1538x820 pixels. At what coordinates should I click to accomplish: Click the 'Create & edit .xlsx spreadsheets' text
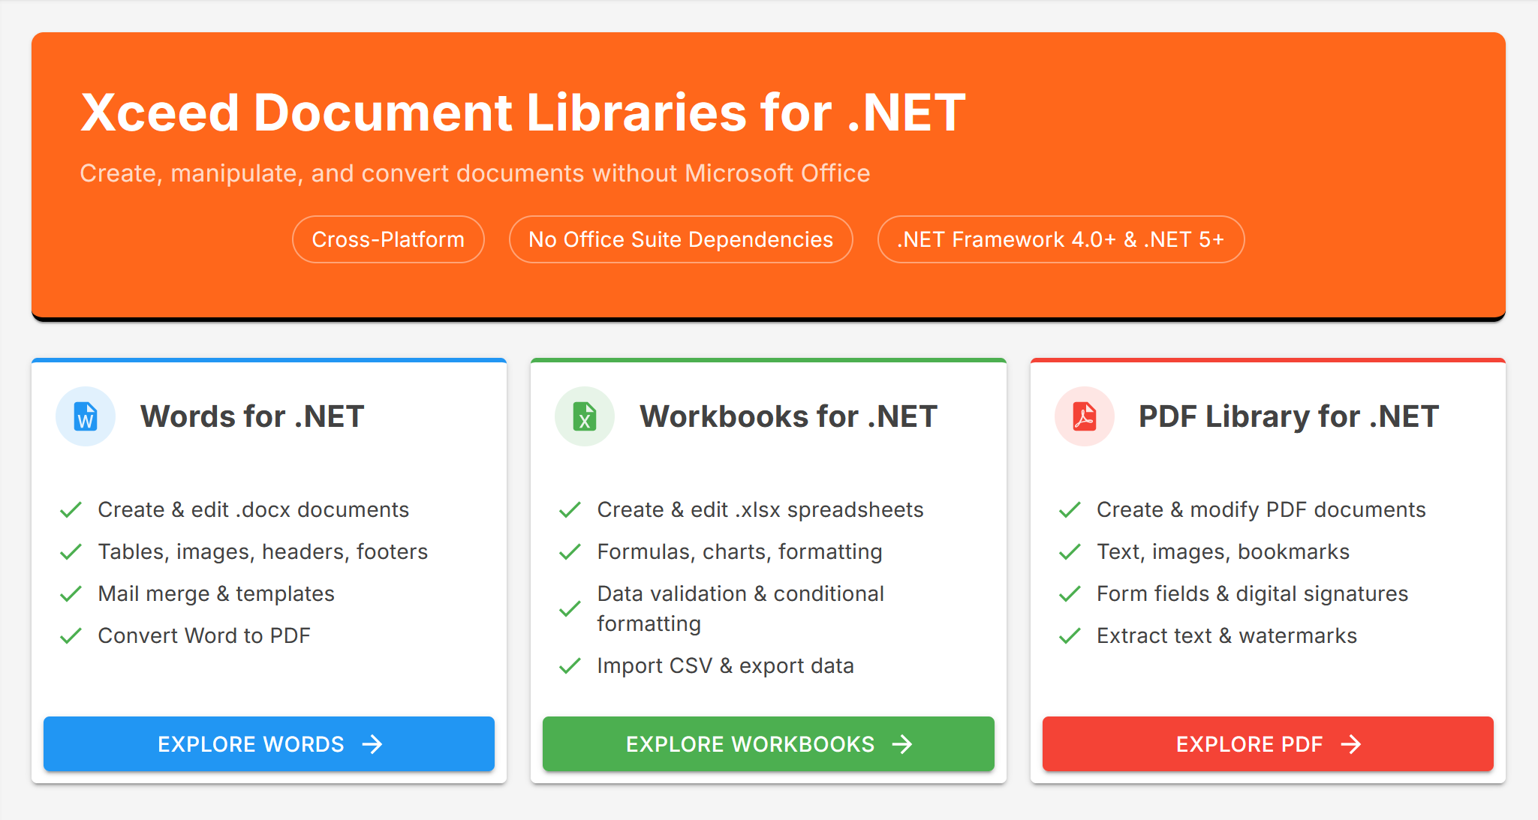pyautogui.click(x=760, y=510)
